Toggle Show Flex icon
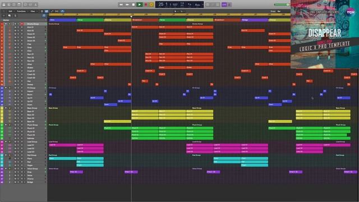The height and width of the screenshot is (202, 359). coord(57,11)
